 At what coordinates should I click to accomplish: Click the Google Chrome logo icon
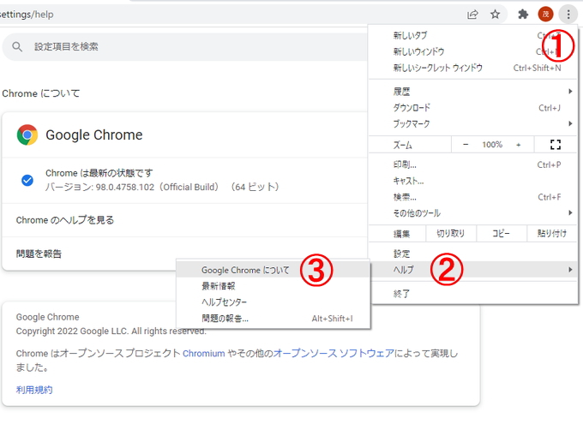27,134
